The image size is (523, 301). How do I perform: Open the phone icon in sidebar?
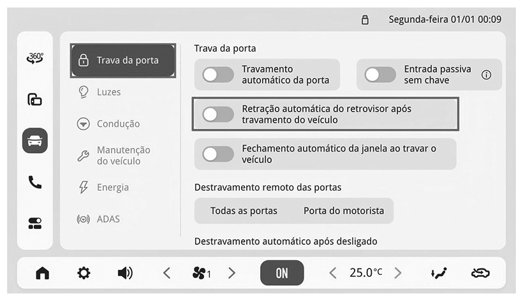35,182
